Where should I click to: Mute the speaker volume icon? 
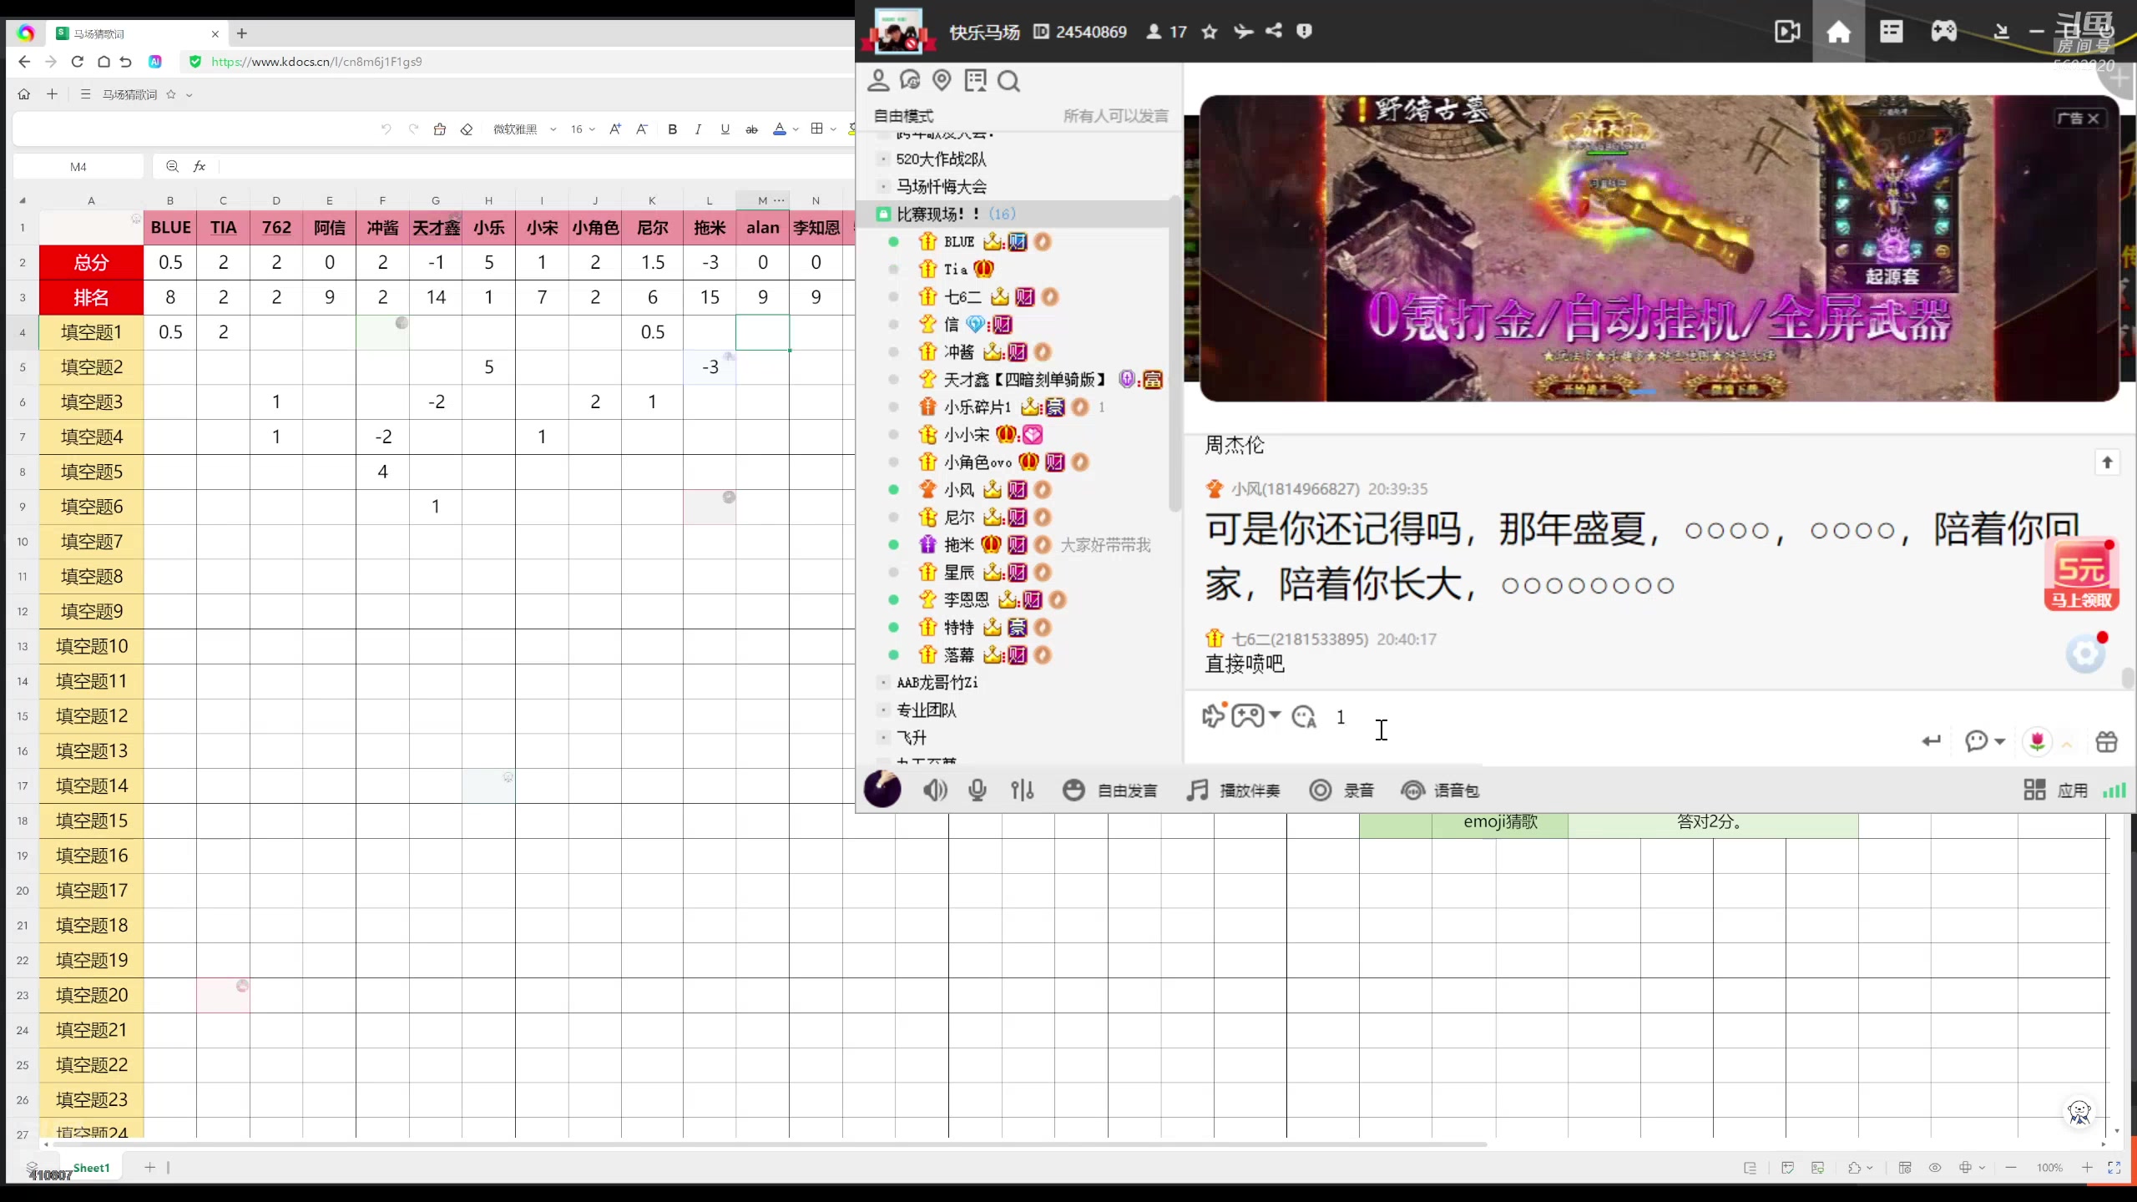click(935, 790)
